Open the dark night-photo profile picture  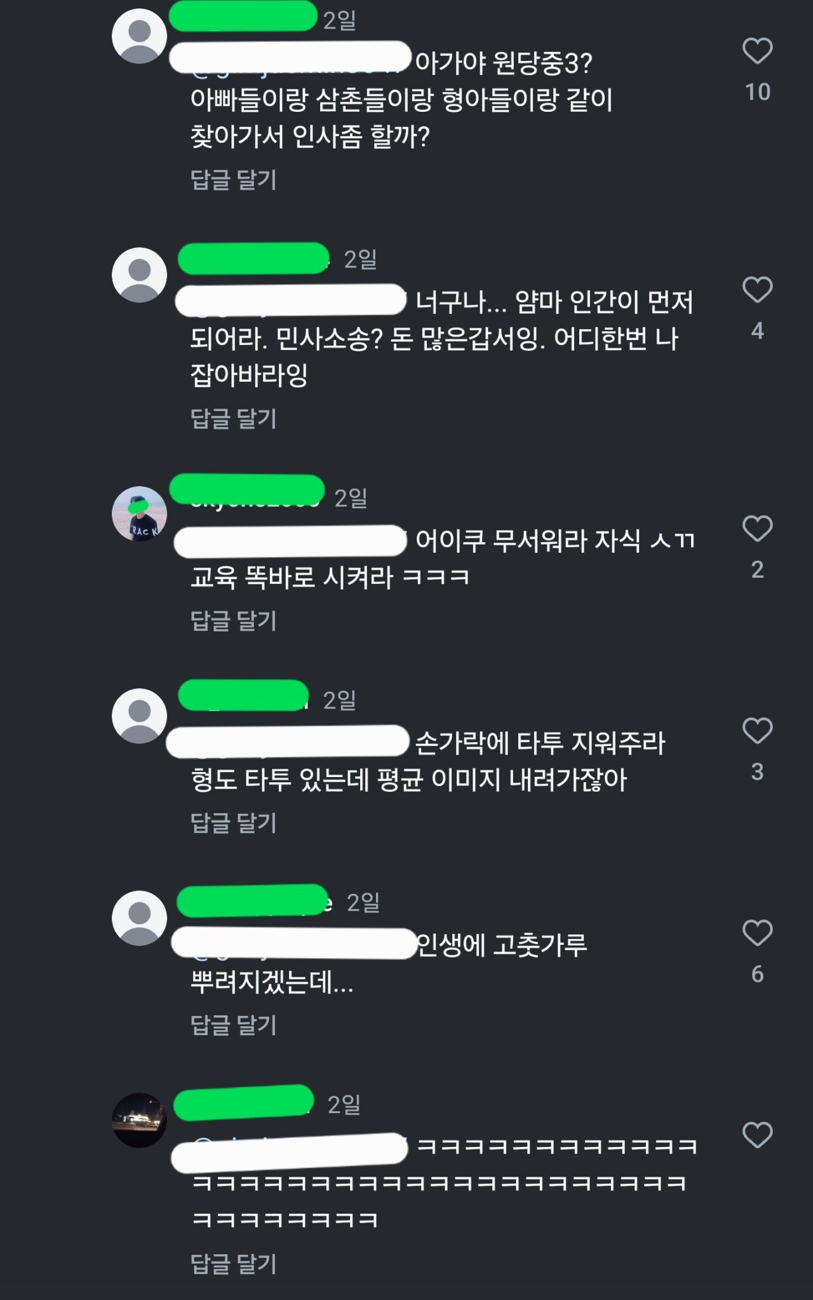coord(139,1120)
